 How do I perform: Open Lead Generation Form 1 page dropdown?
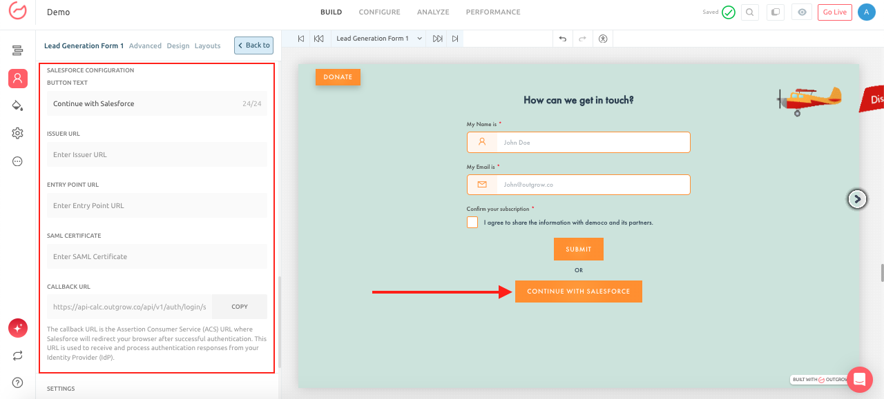(x=379, y=39)
